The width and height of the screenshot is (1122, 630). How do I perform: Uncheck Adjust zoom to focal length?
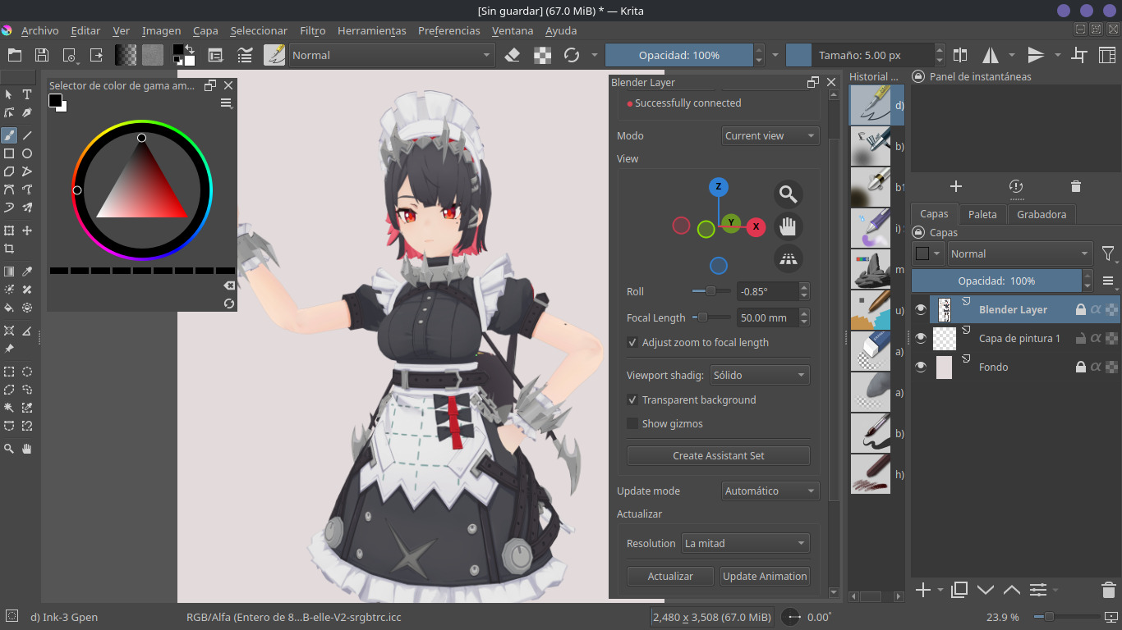(x=632, y=342)
